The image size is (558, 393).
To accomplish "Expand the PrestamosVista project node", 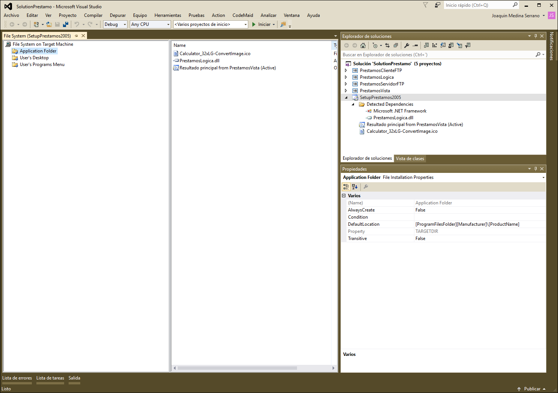I will pos(346,91).
